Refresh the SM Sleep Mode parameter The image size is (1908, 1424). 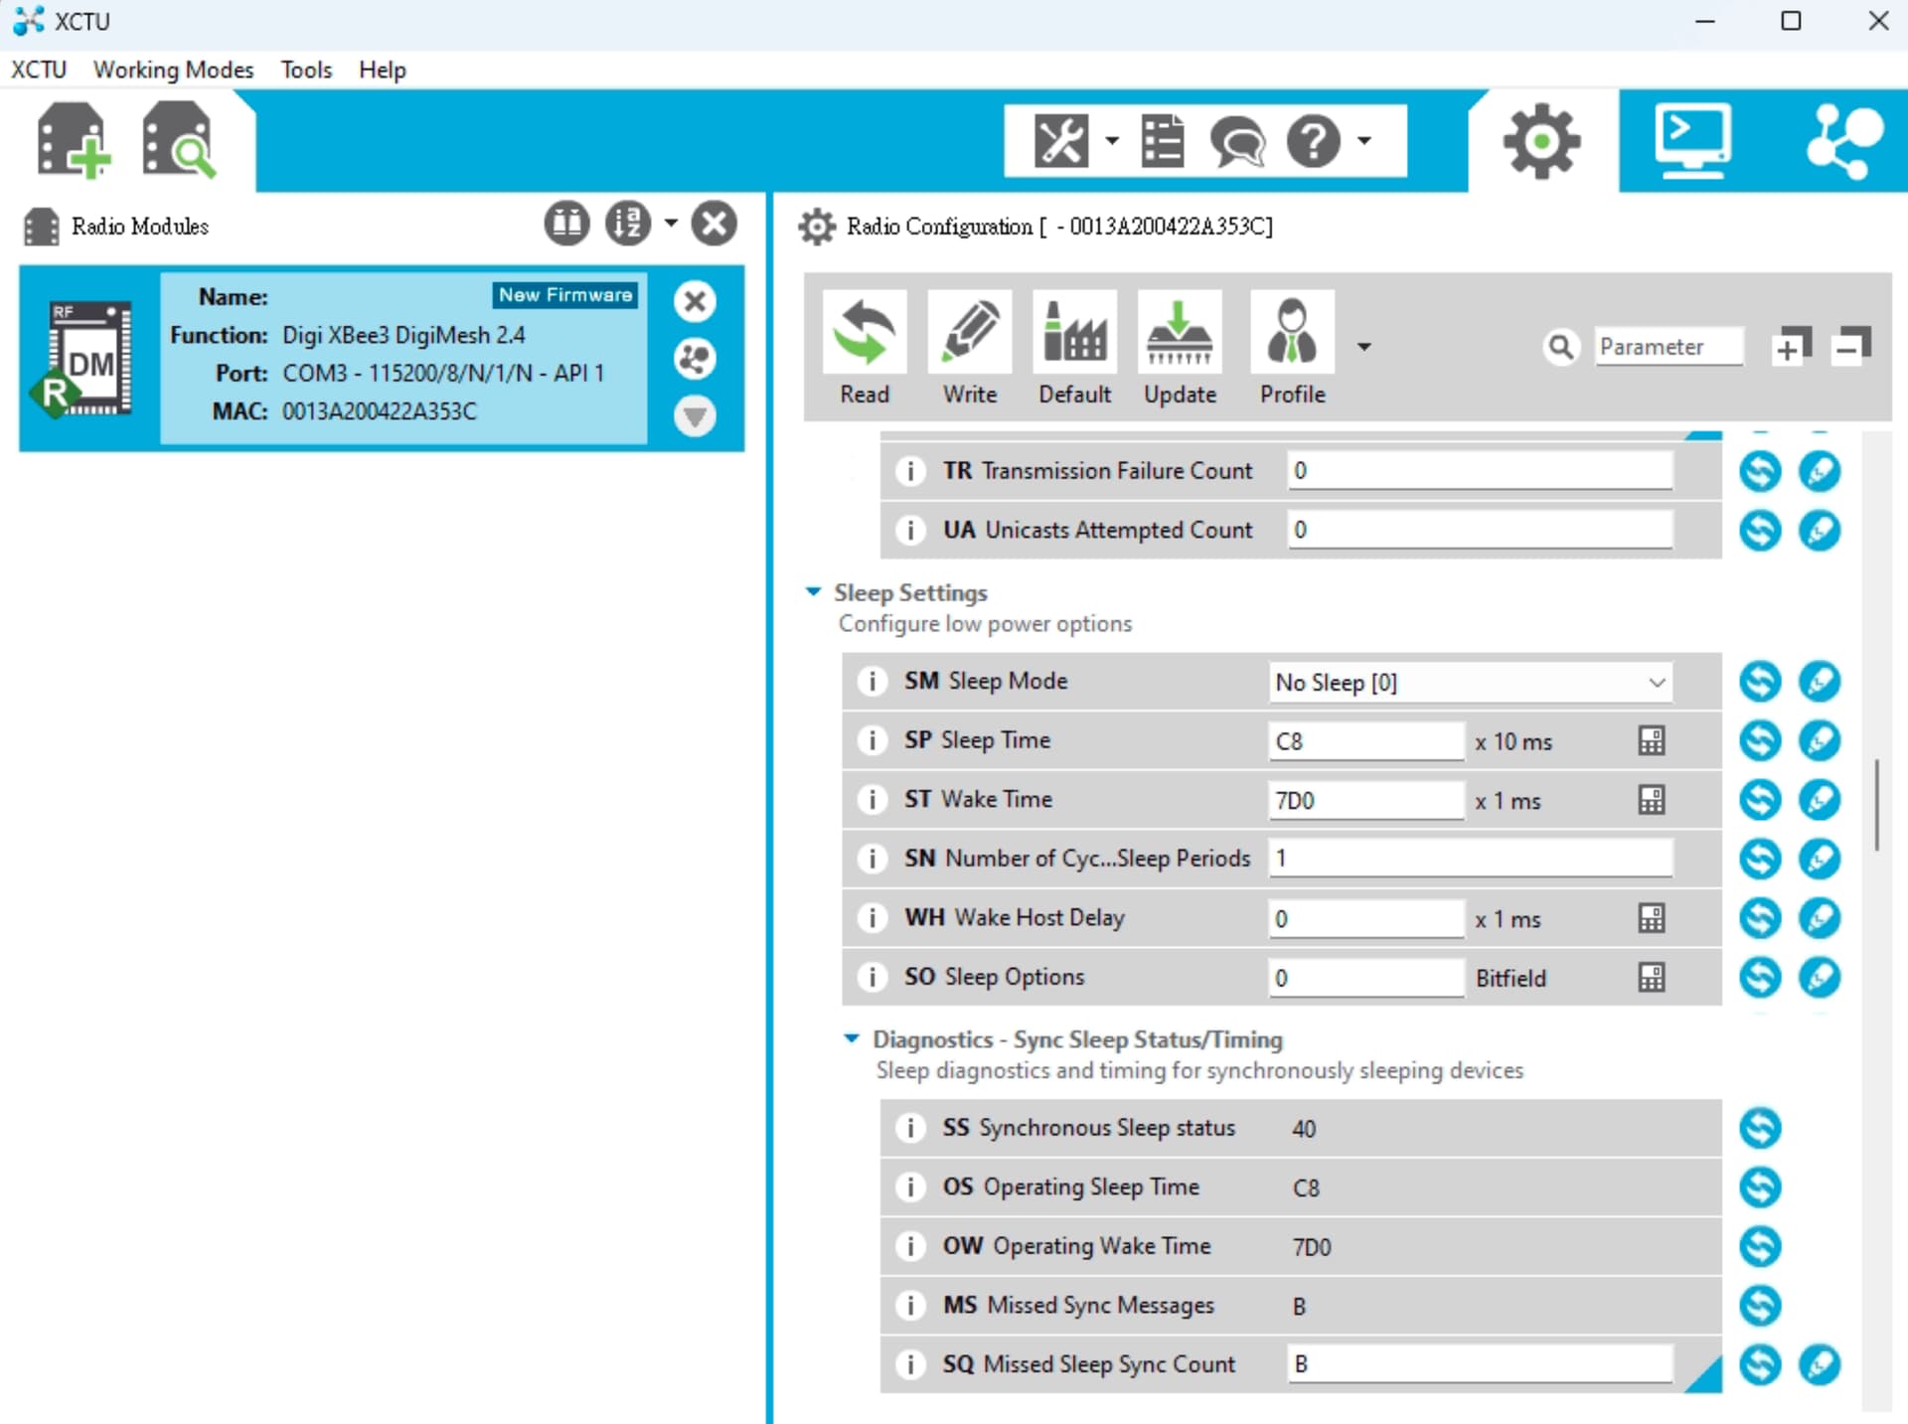tap(1760, 682)
